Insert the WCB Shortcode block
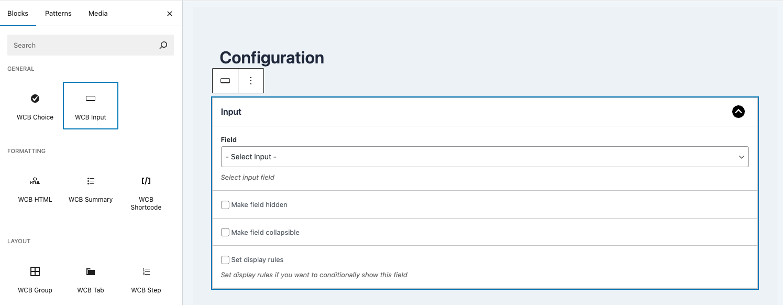783x305 pixels. (146, 192)
